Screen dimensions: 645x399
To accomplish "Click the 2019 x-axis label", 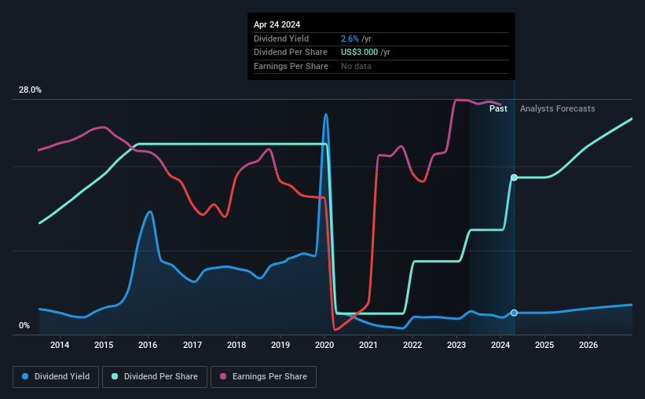I will [280, 345].
